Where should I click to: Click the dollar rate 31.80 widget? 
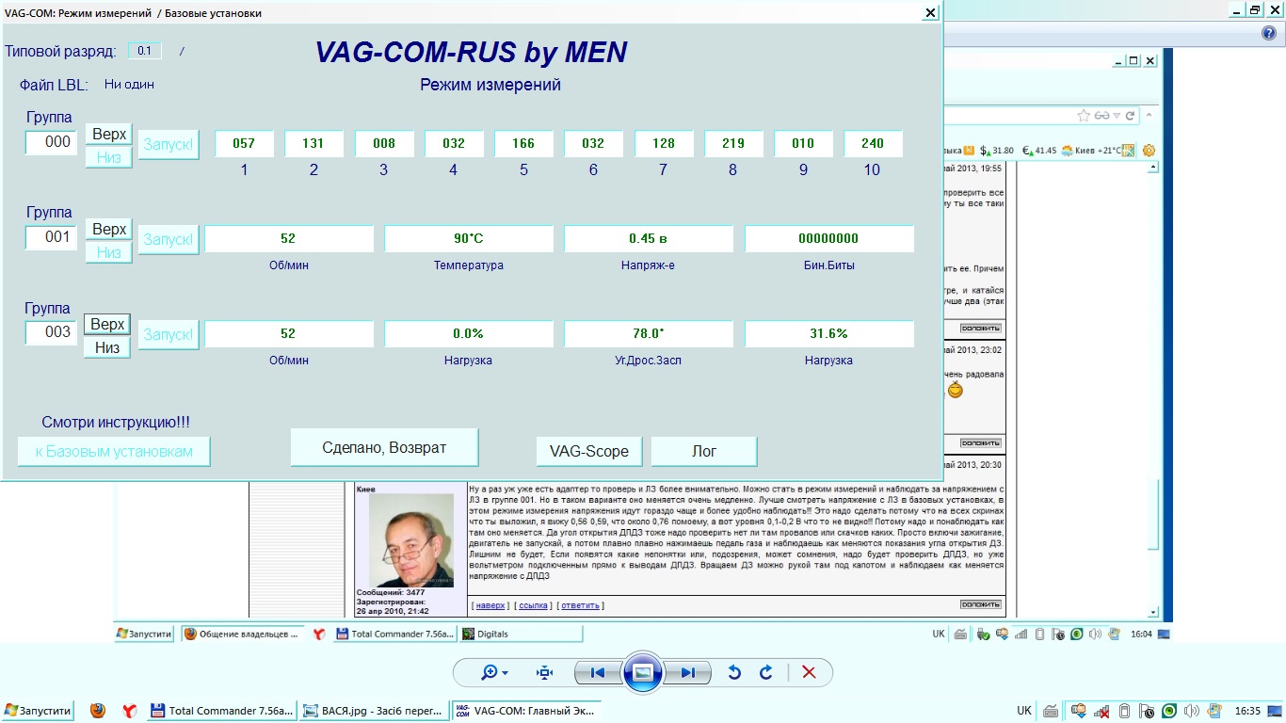coord(996,151)
